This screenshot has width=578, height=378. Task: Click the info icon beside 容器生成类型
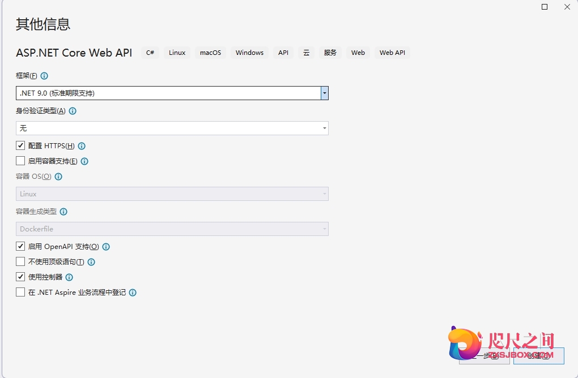[63, 212]
